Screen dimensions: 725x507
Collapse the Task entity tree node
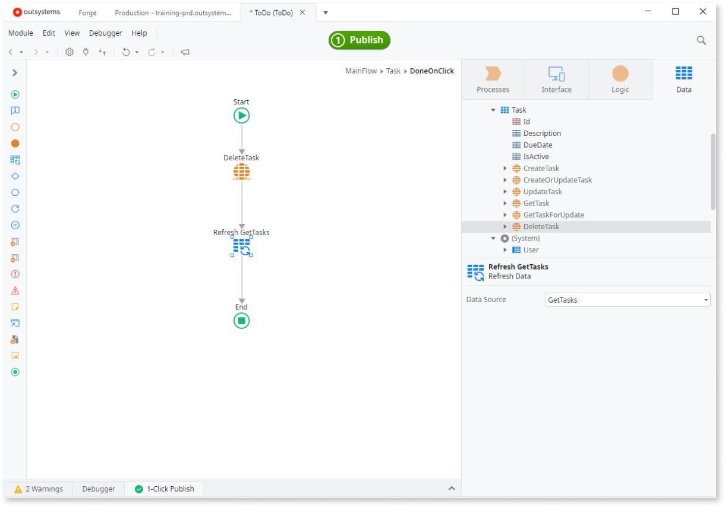click(x=493, y=109)
